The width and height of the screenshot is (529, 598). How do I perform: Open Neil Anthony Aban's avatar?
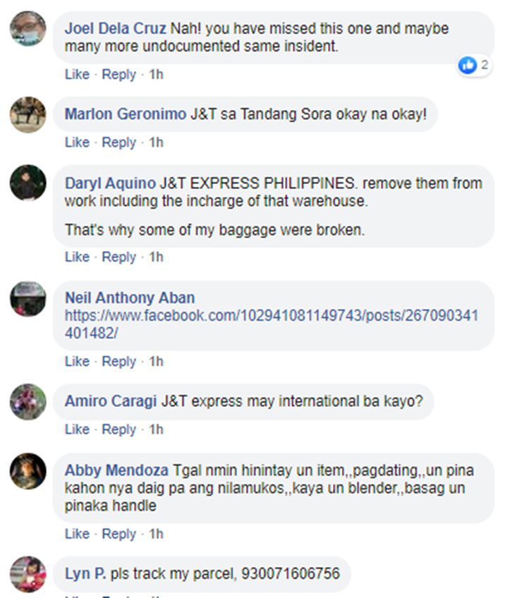[28, 299]
